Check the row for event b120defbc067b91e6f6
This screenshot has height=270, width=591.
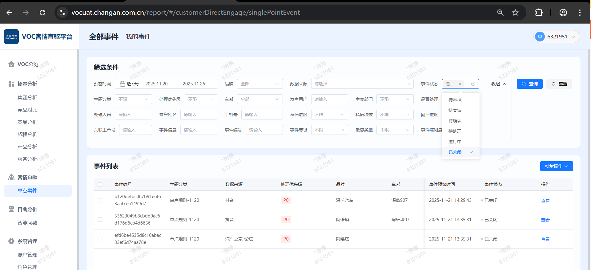pos(100,200)
